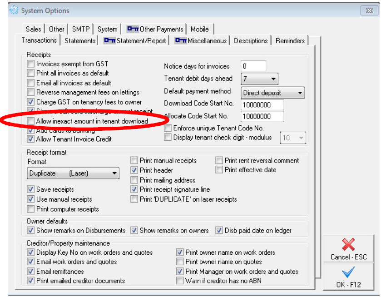Untick Print receipt signature line
Viewport: 381px width, 297px height.
[x=134, y=189]
